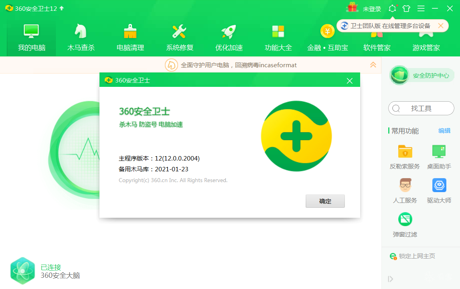The height and width of the screenshot is (289, 460).
Task: Click 编辑 next to 常用功能
Action: [444, 130]
